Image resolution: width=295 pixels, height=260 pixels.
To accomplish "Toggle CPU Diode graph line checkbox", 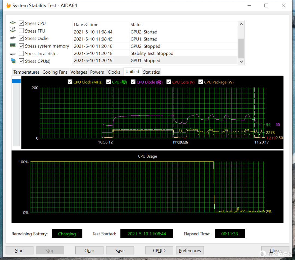I will point(133,82).
